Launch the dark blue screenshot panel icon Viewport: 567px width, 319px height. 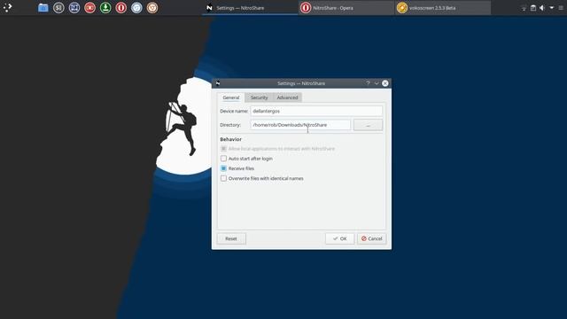click(74, 8)
